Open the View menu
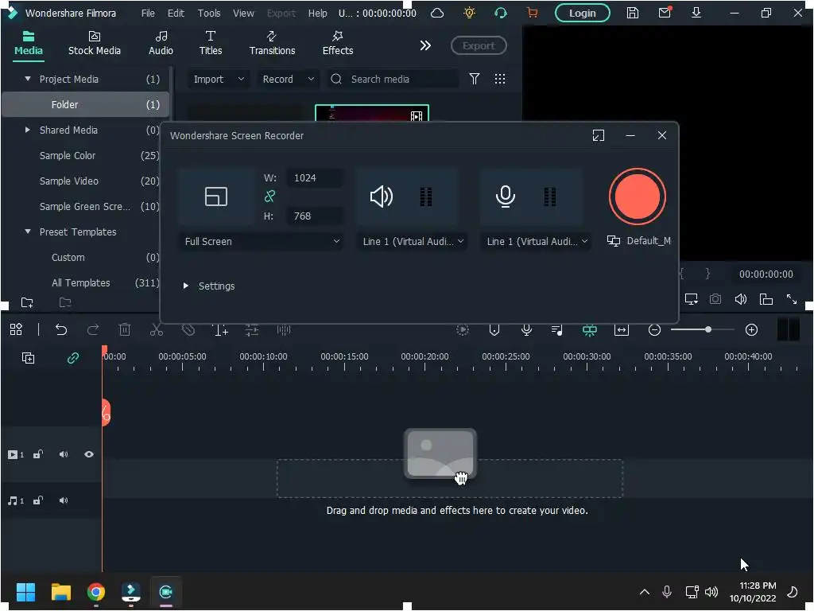The width and height of the screenshot is (814, 611). click(243, 13)
